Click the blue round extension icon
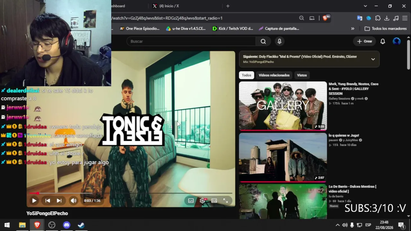Viewport: 411px width, 231px height. (369, 18)
